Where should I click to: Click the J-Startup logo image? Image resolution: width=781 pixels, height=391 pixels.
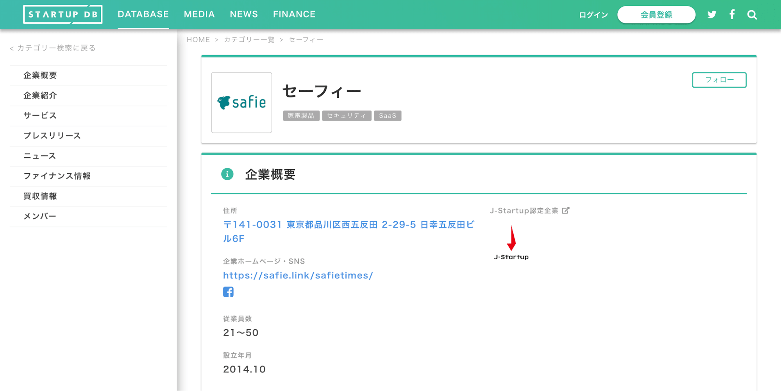click(x=511, y=243)
